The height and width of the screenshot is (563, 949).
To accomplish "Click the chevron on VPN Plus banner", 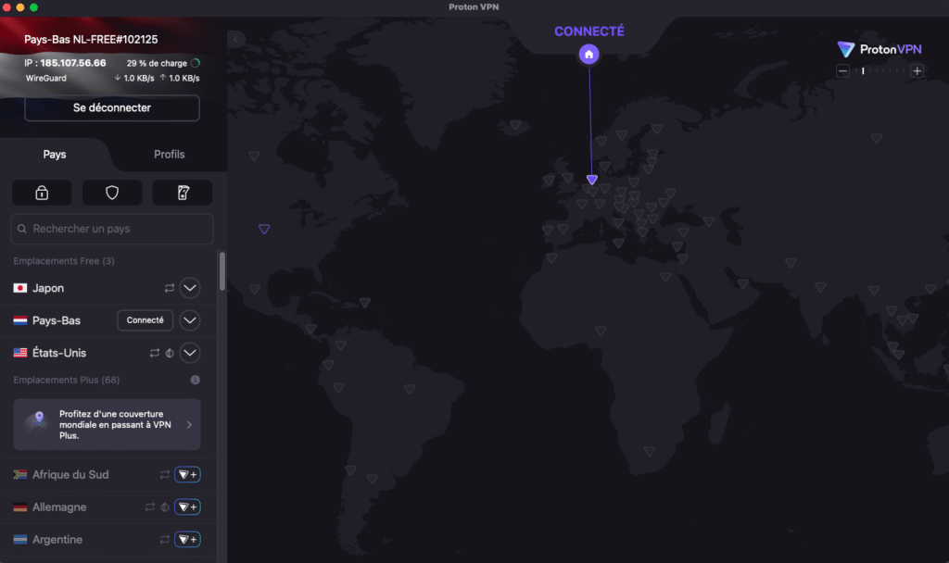I will tap(189, 424).
